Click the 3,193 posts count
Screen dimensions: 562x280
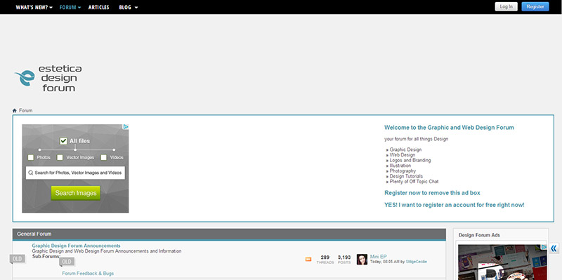(x=344, y=258)
